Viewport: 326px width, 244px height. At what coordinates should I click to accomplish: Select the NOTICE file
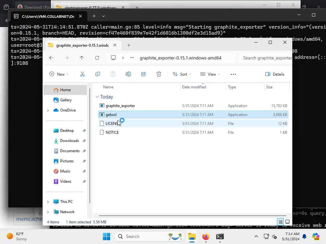193,132
